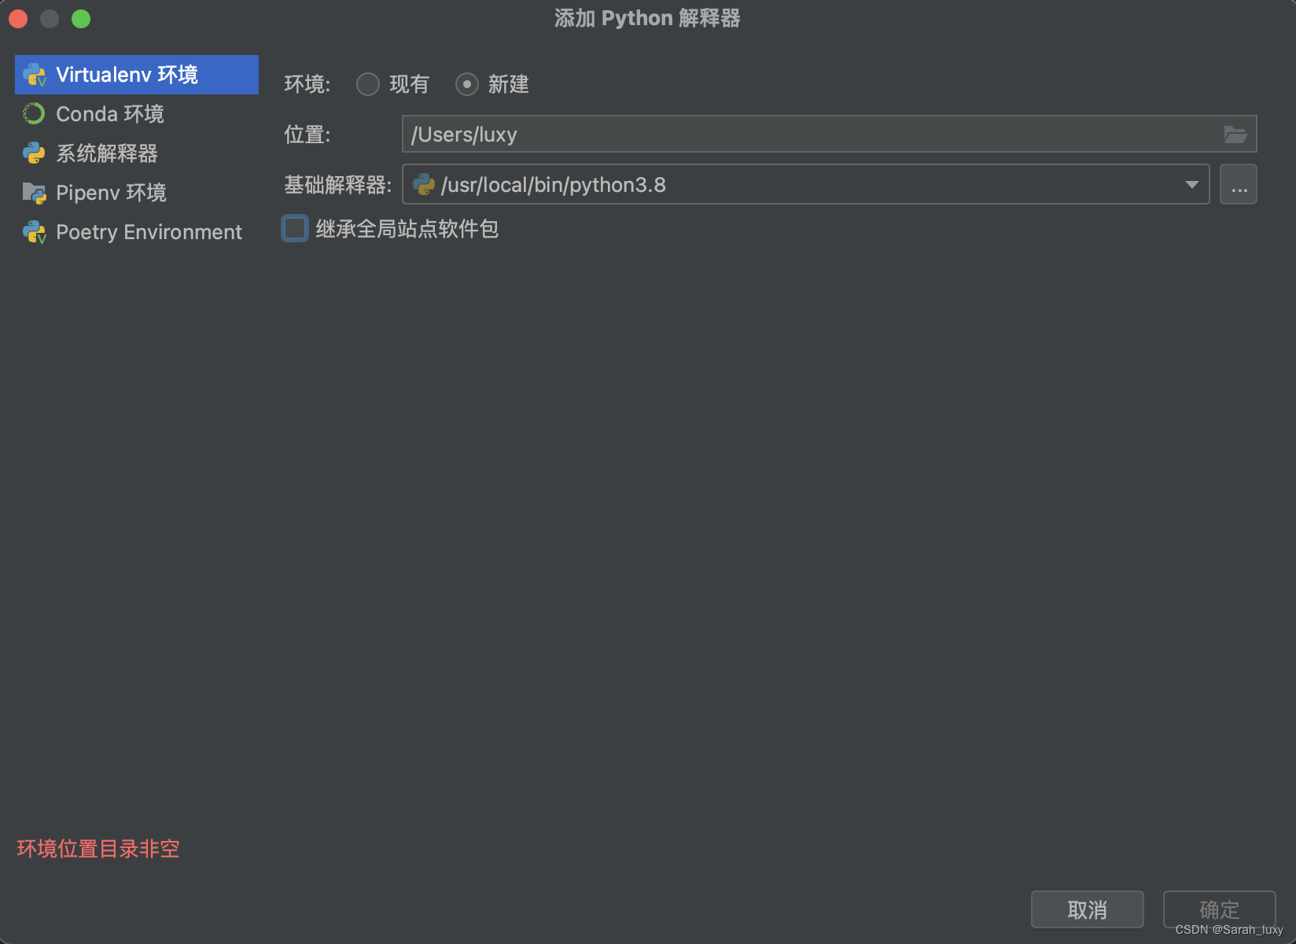Viewport: 1296px width, 944px height.
Task: Select Virtualenv 环境 in sidebar
Action: pyautogui.click(x=137, y=75)
